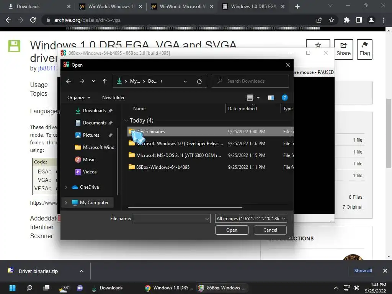Screen dimensions: 392x294
Task: Create a New folder
Action: (113, 98)
